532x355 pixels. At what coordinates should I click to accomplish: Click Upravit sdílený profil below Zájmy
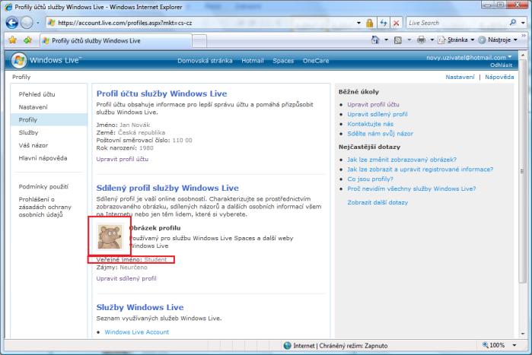(126, 278)
